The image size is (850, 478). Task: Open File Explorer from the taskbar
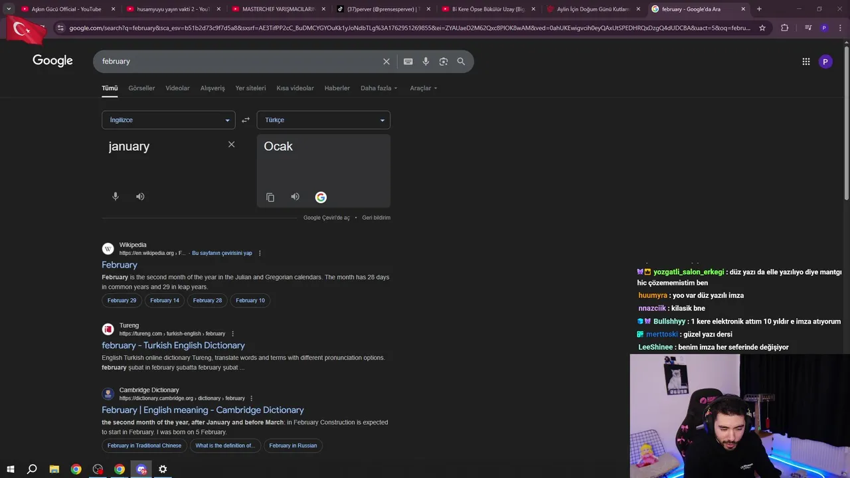54,469
